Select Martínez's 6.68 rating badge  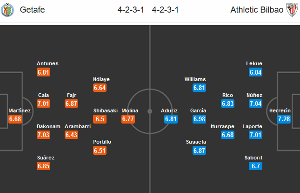click(16, 119)
